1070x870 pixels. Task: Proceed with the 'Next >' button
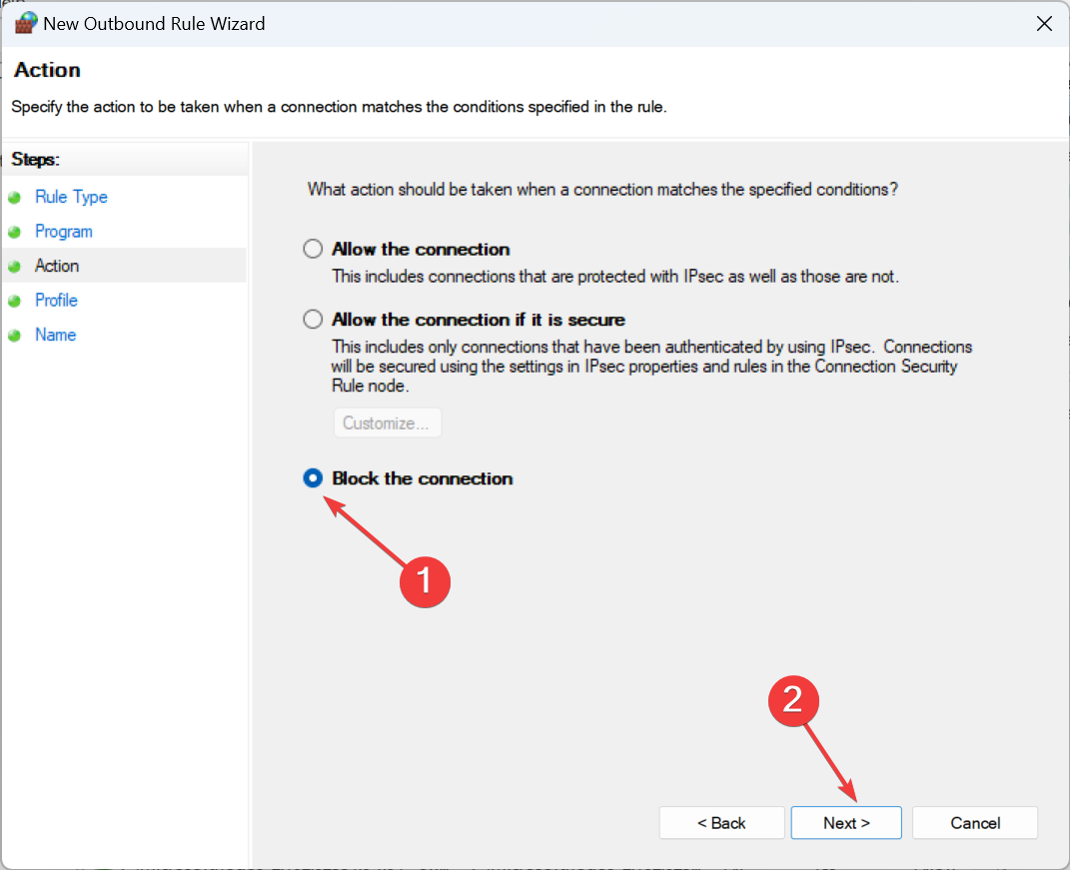(x=846, y=823)
